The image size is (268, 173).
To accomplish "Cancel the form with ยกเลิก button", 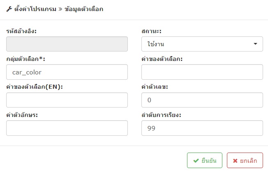I will 245,160.
